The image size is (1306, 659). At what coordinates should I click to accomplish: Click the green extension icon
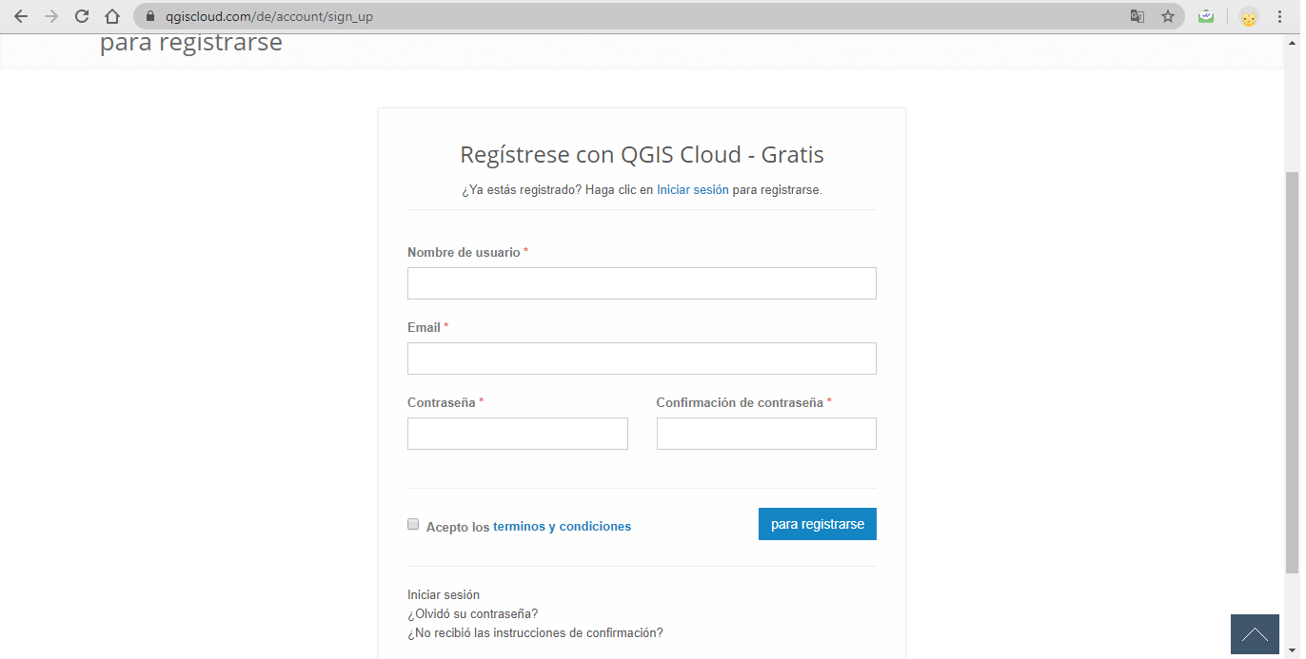point(1206,16)
